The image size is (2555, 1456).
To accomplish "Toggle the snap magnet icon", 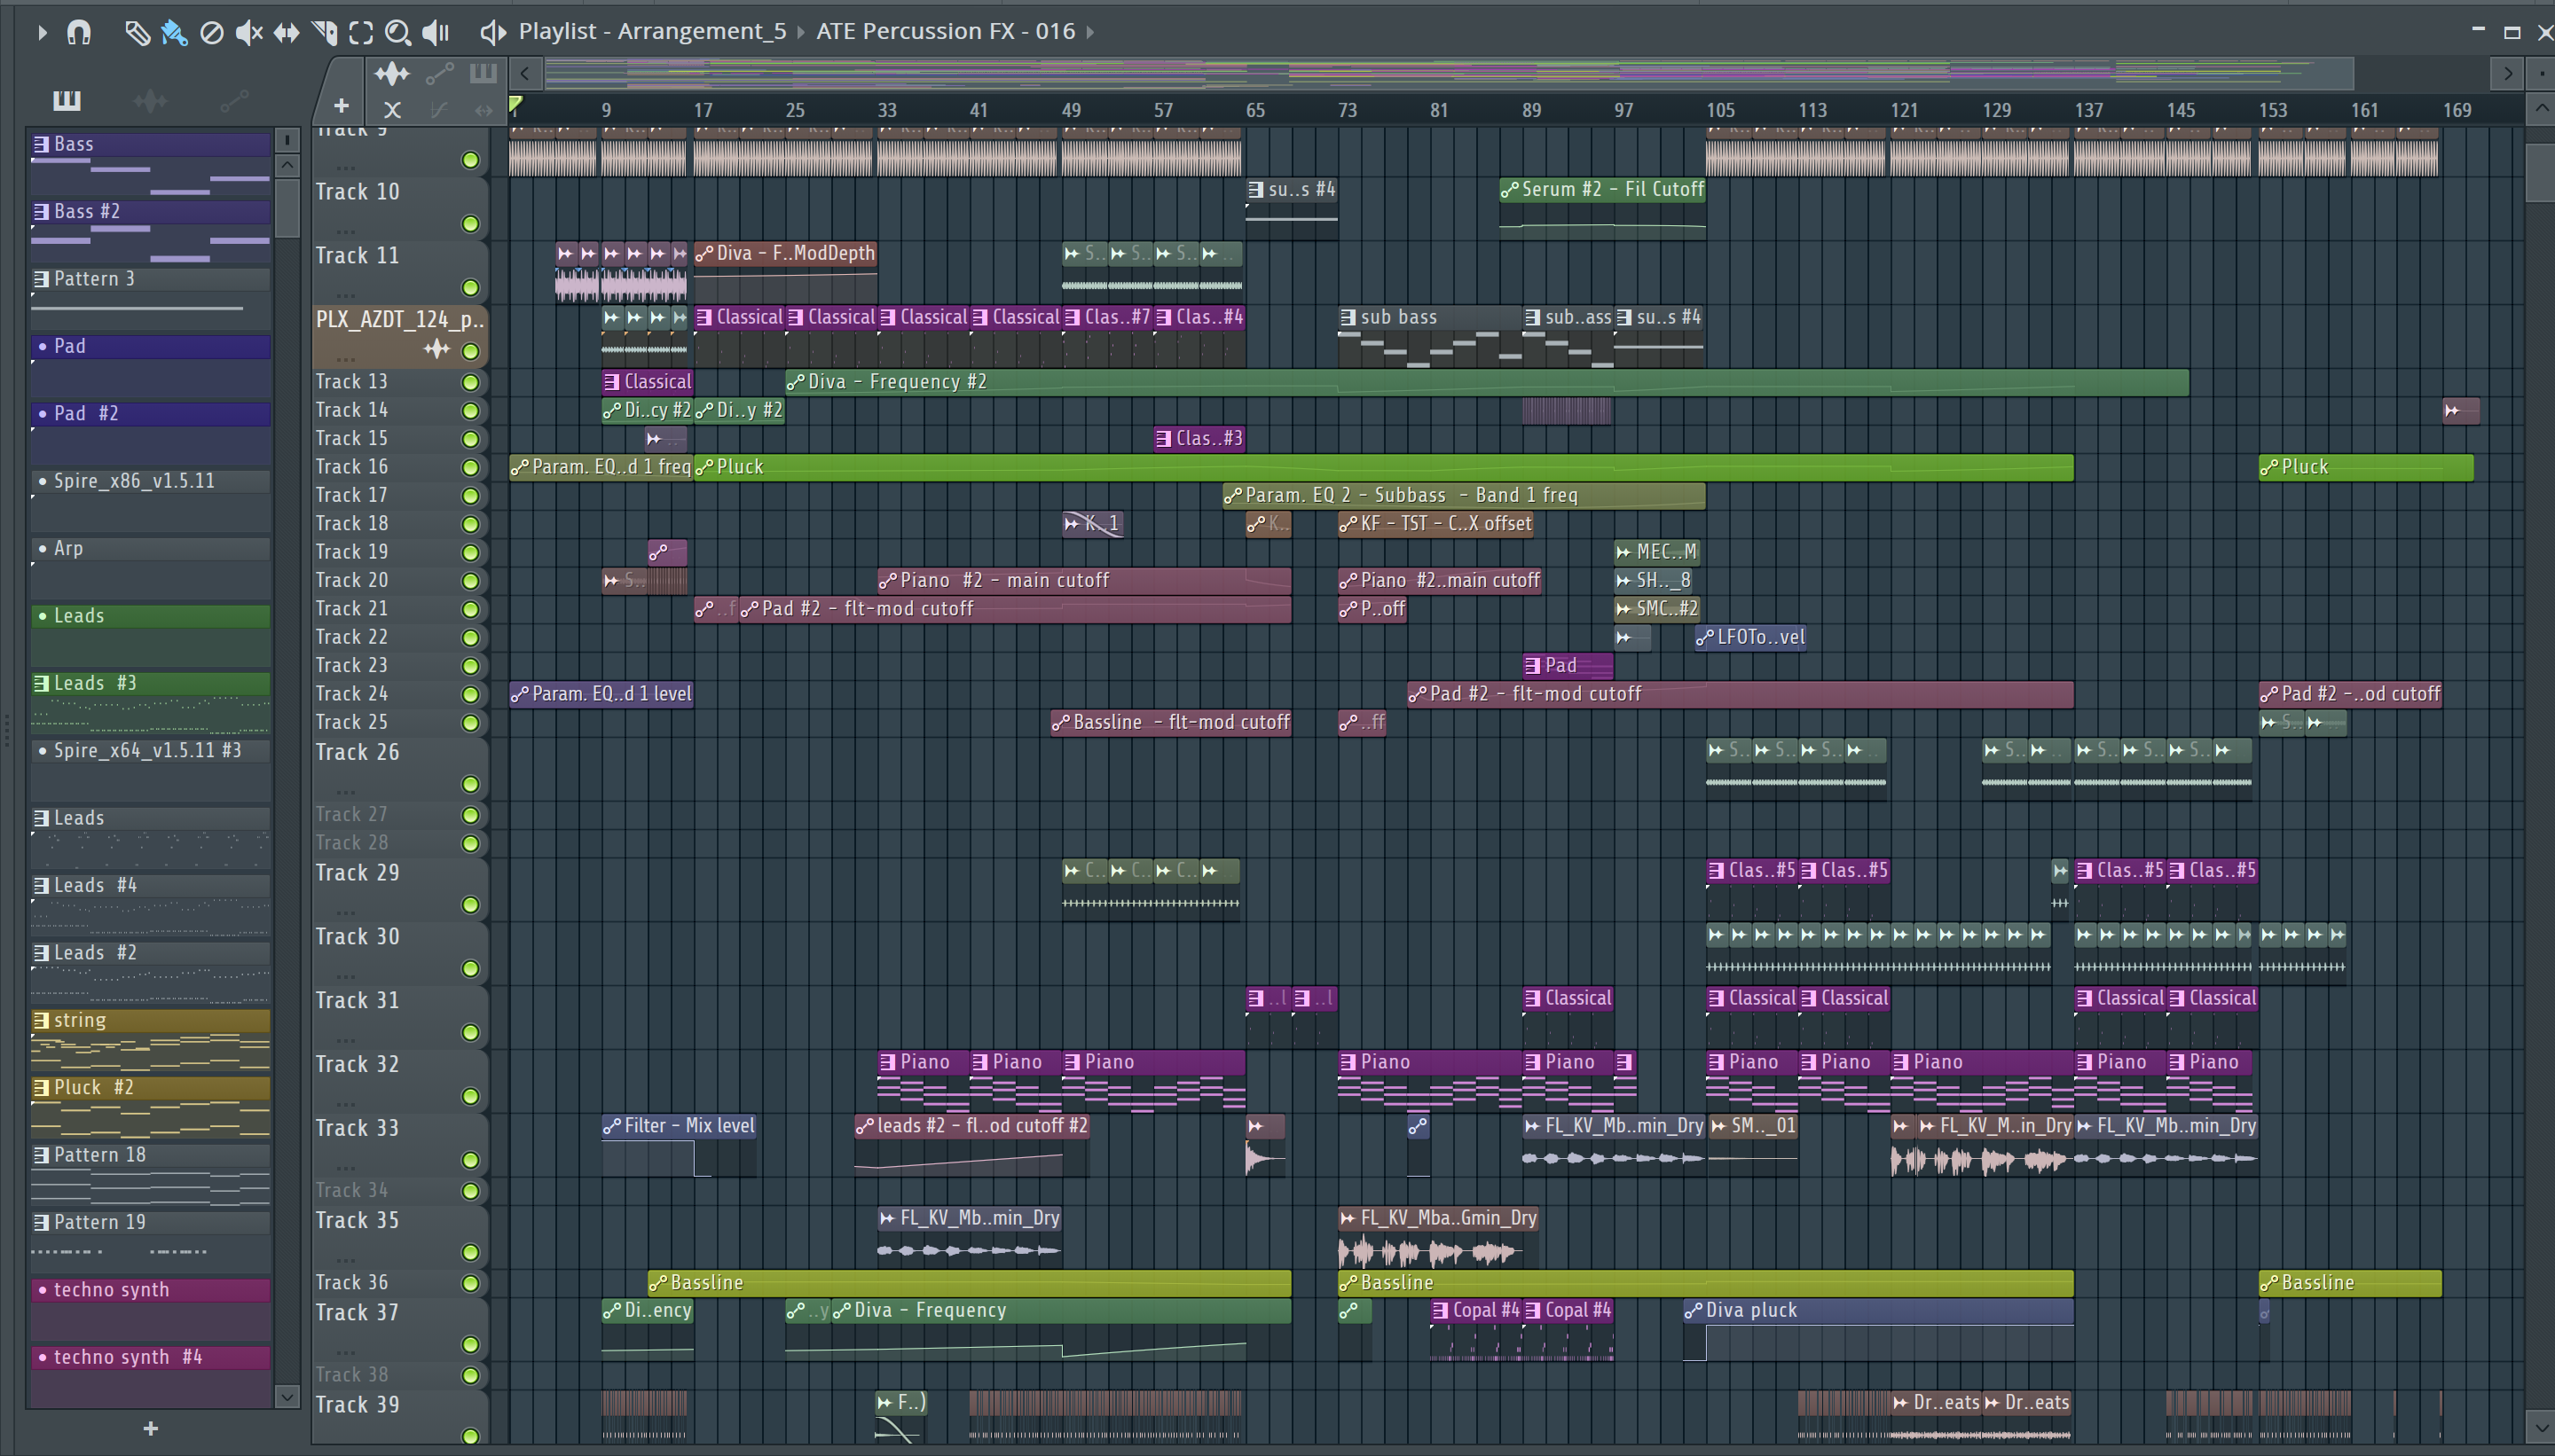I will (79, 32).
